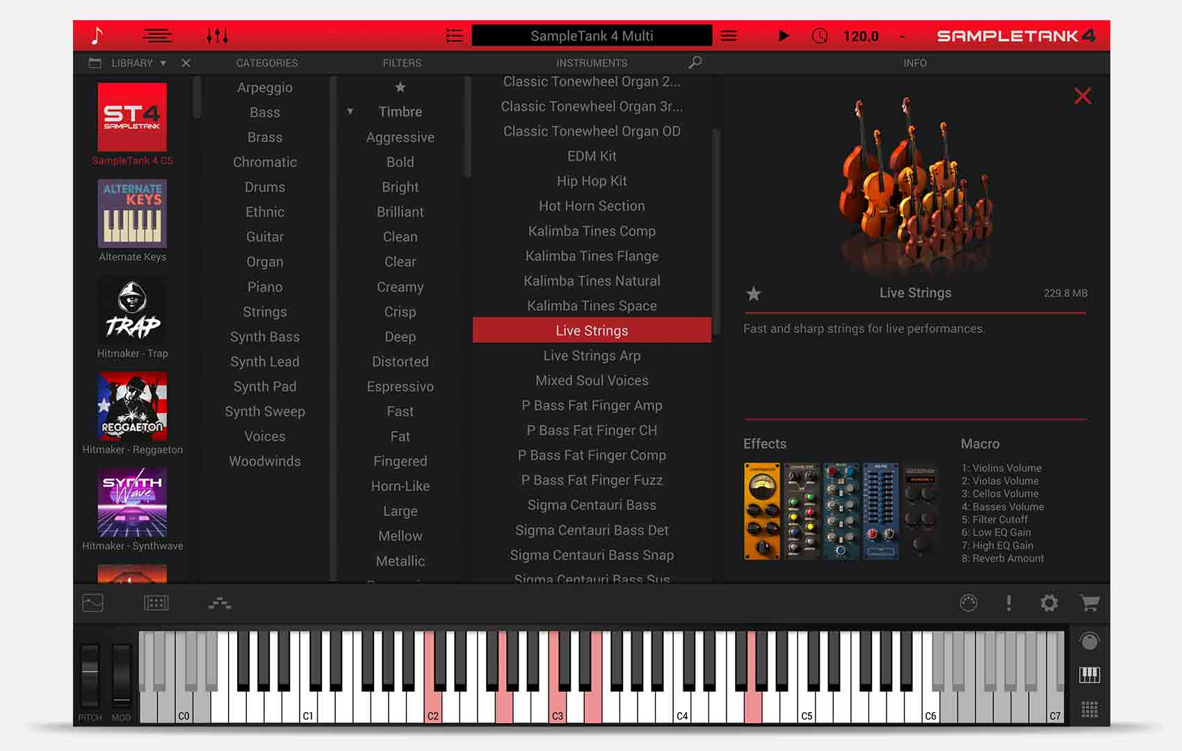The image size is (1182, 751).
Task: Toggle the Distorted timbre filter
Action: (400, 362)
